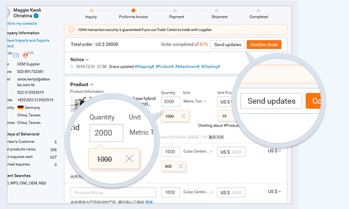Click the phone number 020-891732481
This screenshot has width=349, height=209.
coord(30,72)
